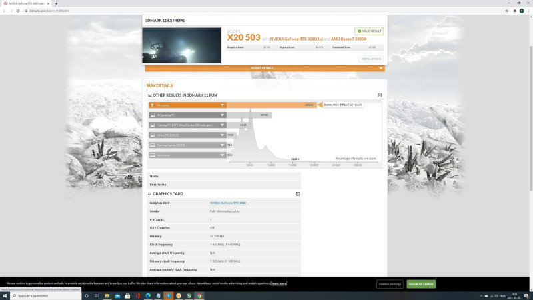Open the benchmark scene thumbnail

point(181,45)
